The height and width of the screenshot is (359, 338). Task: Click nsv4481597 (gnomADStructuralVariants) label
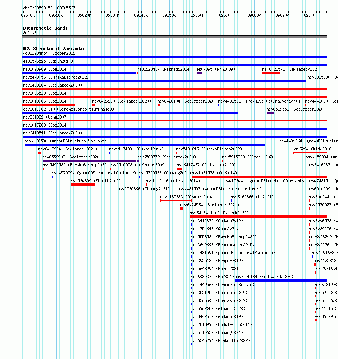(x=220, y=189)
